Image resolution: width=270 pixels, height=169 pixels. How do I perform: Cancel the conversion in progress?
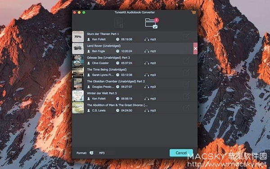point(181,153)
